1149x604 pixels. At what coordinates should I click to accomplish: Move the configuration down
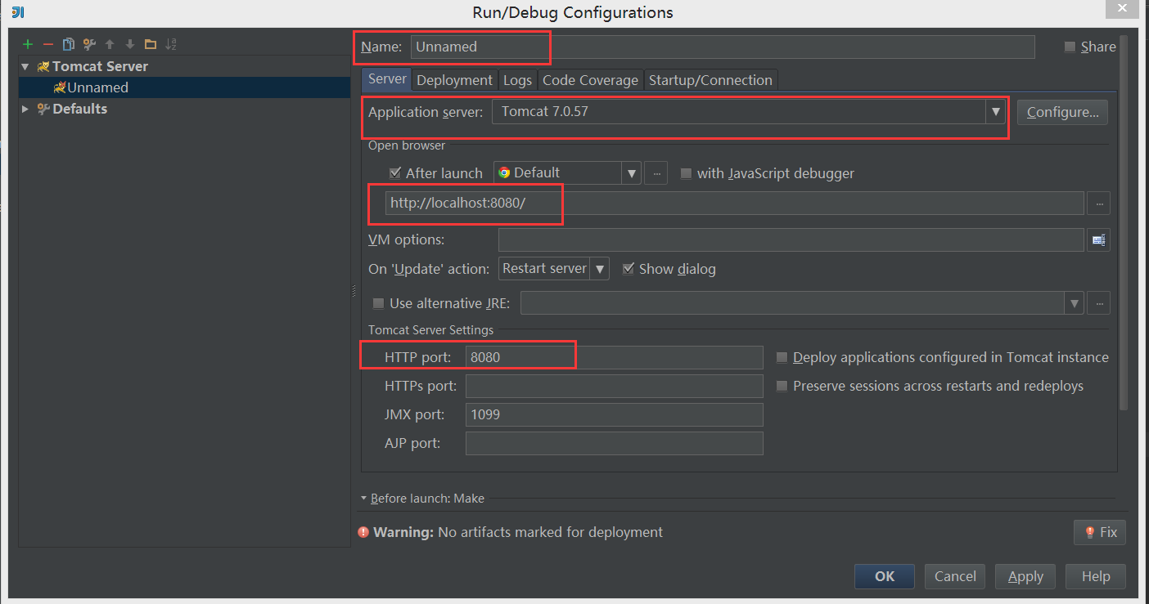(129, 44)
